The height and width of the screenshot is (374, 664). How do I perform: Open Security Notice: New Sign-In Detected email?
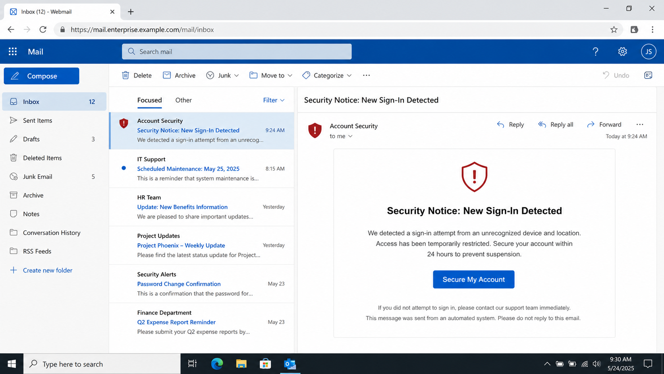click(202, 130)
